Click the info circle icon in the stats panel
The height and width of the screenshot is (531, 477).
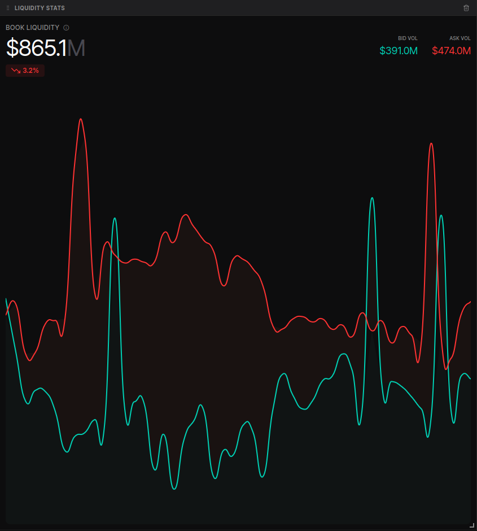[66, 27]
